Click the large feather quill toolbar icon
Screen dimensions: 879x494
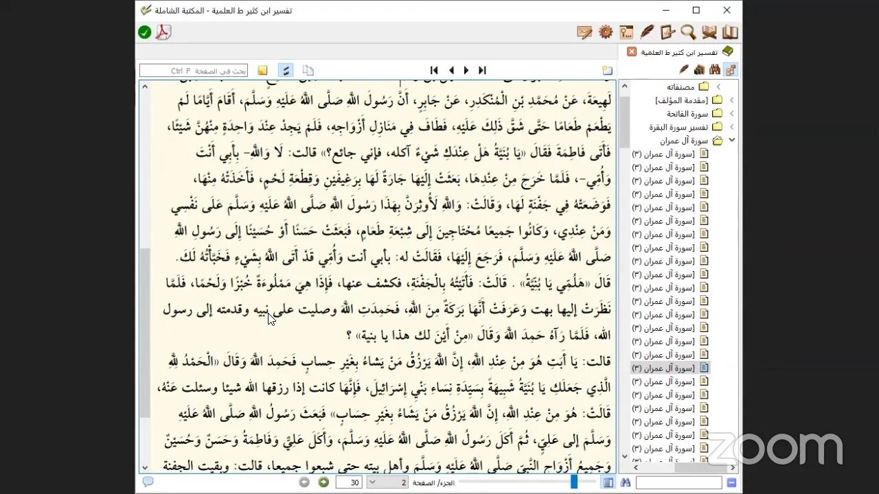click(x=647, y=32)
